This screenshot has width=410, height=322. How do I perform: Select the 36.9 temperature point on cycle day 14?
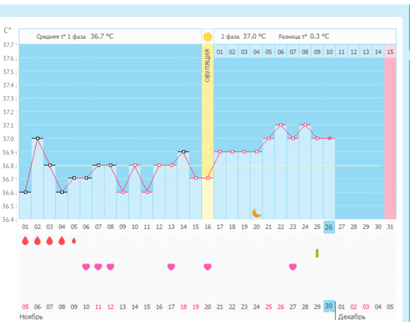(x=184, y=152)
